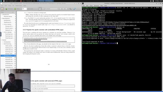Open the Terminal window's View menu
This screenshot has width=163, height=92.
click(91, 6)
